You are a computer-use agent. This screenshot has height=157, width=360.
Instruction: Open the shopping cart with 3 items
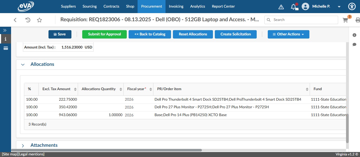[345, 20]
